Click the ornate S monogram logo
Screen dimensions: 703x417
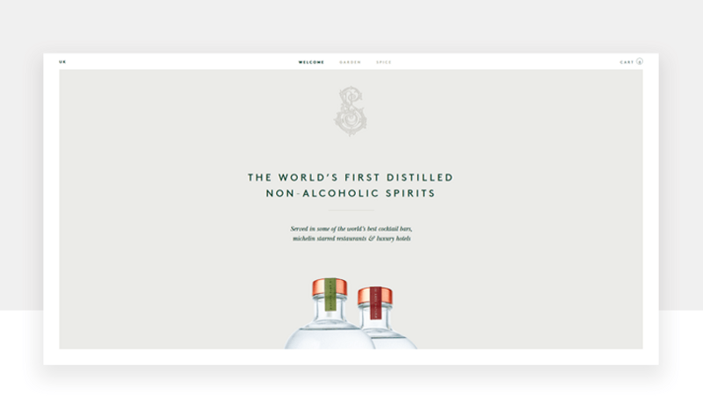coord(351,111)
